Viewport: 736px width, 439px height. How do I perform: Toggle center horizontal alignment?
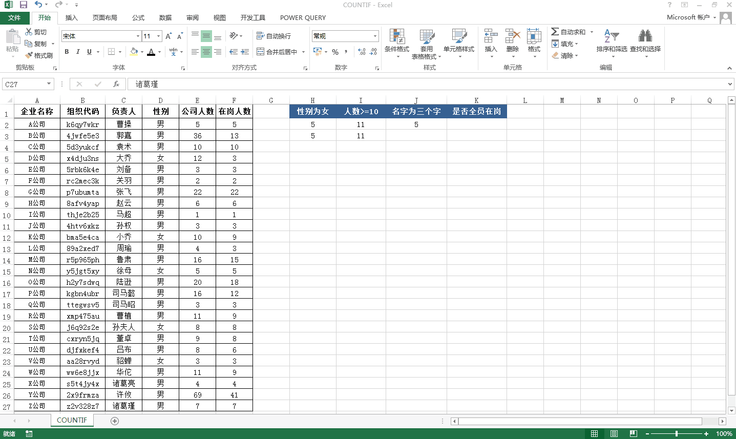click(x=206, y=52)
